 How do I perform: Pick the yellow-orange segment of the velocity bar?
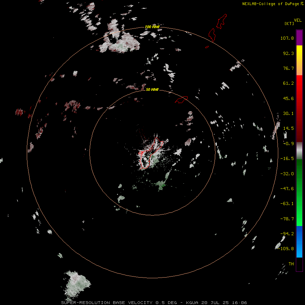point(299,60)
